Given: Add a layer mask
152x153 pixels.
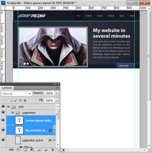Looking at the screenshot, I should (25, 150).
